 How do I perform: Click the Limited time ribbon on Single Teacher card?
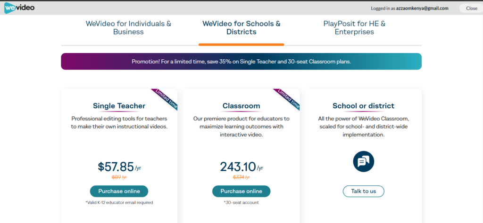click(166, 99)
